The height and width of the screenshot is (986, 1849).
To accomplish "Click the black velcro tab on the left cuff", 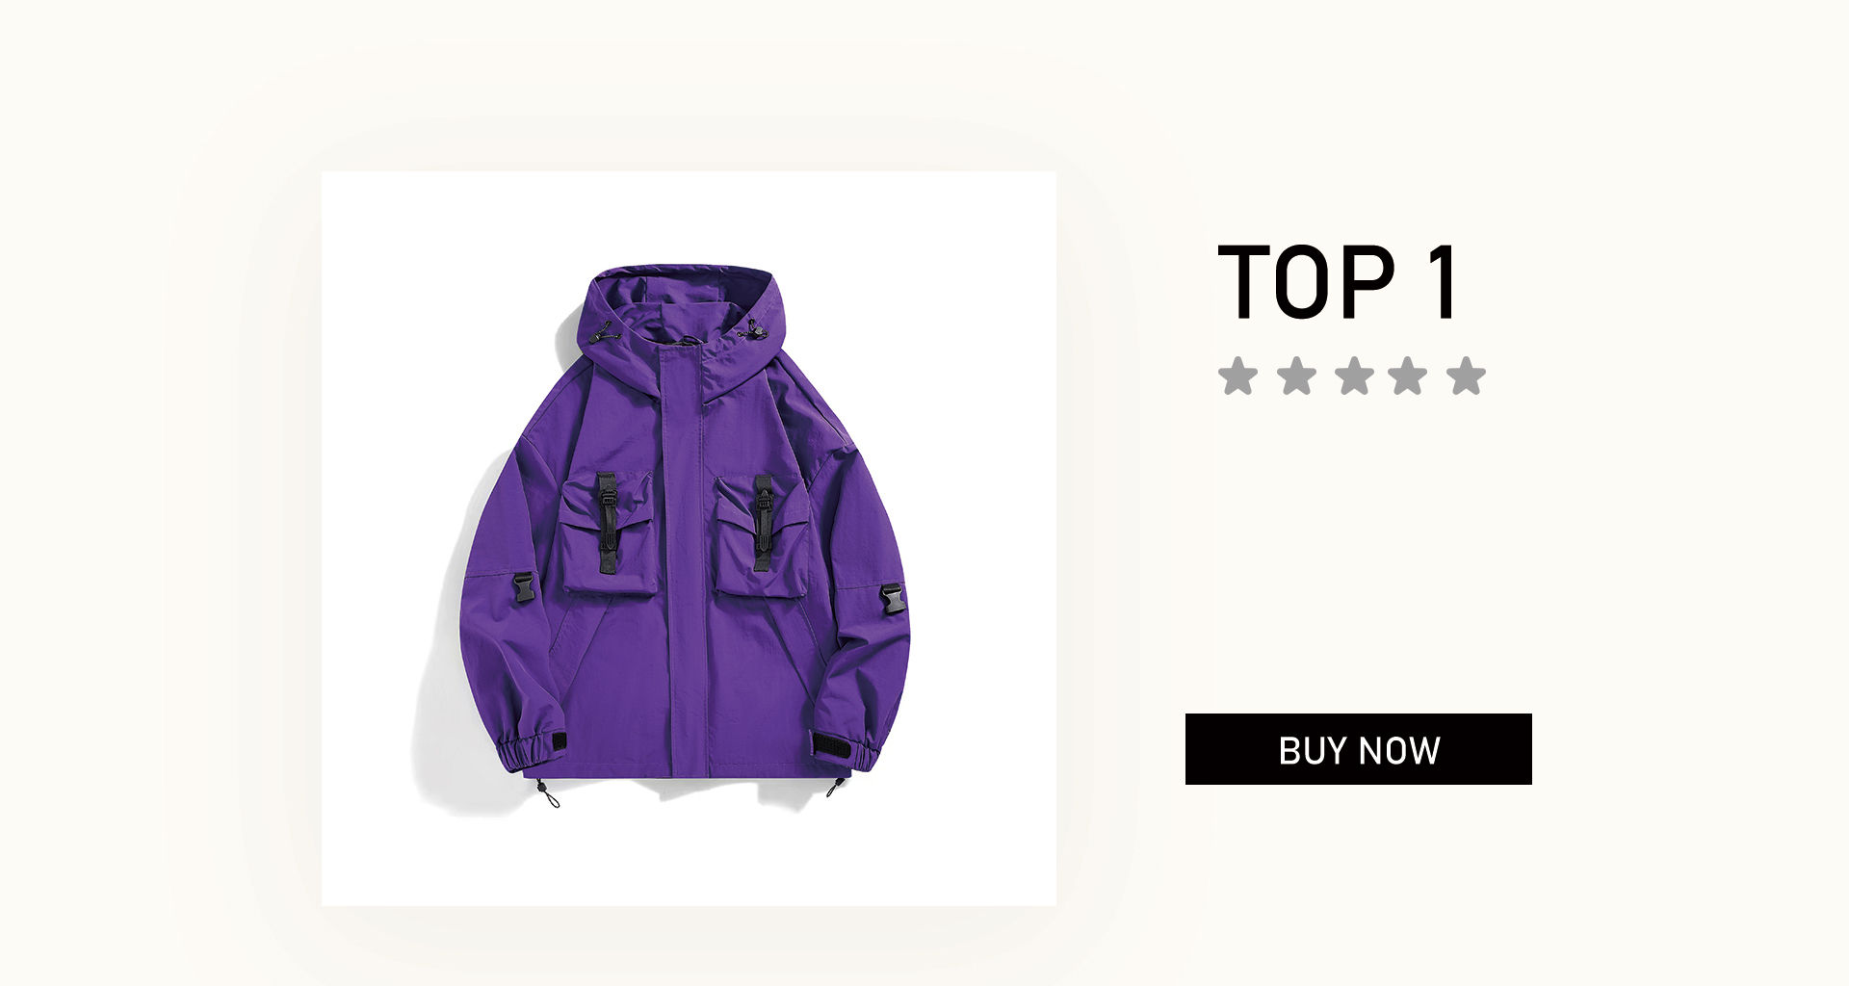I will (560, 742).
